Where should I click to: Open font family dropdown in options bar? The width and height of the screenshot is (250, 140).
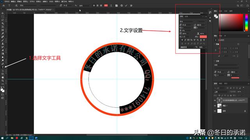[29, 5]
